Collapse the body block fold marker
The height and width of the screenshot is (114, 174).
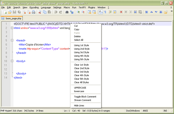pos(12,61)
